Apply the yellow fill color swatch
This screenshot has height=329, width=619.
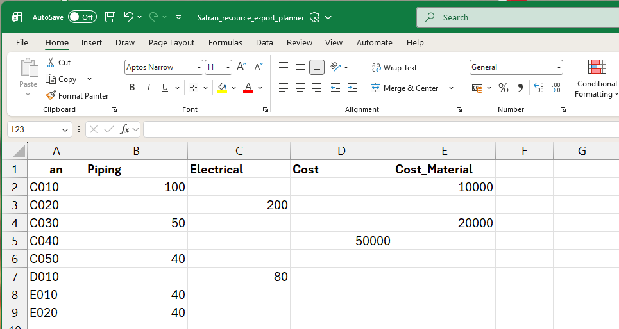[222, 88]
